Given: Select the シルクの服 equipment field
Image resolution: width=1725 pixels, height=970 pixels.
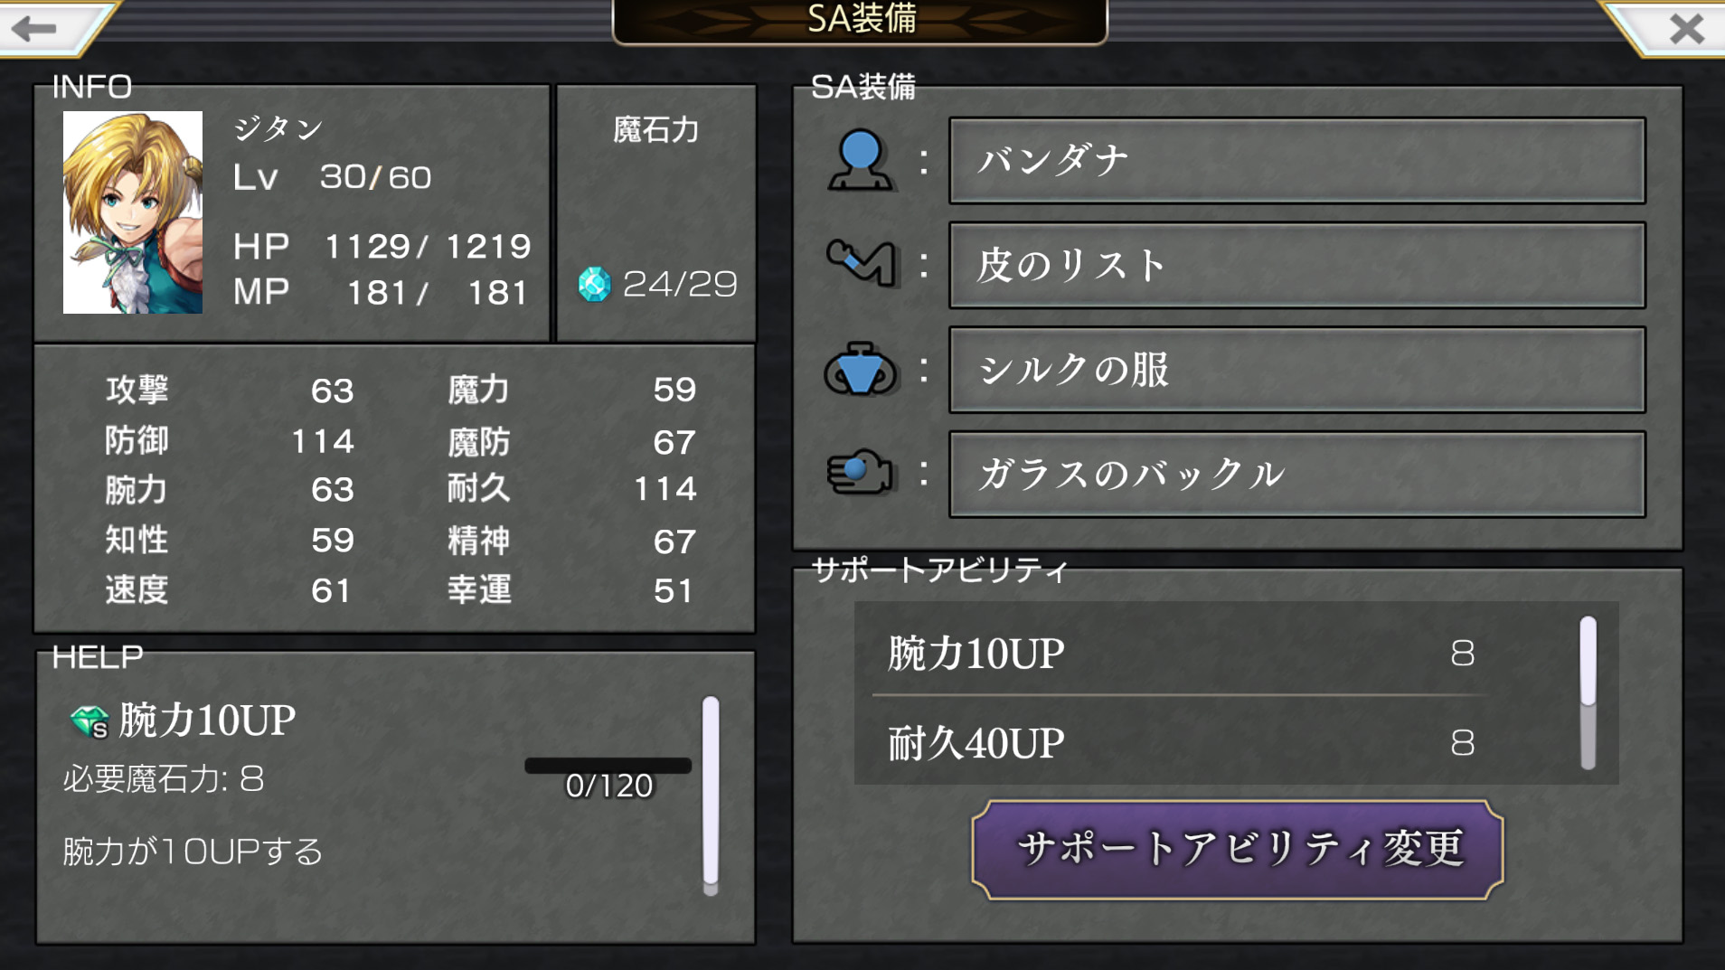Looking at the screenshot, I should tap(1296, 370).
